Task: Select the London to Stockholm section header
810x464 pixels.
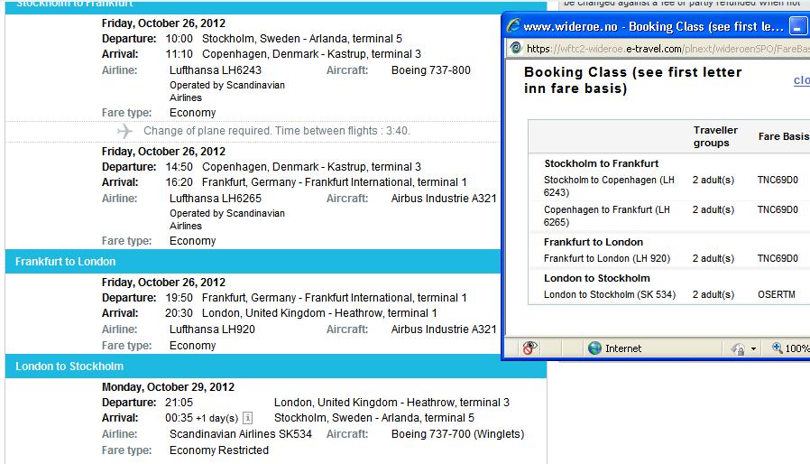Action: 69,367
